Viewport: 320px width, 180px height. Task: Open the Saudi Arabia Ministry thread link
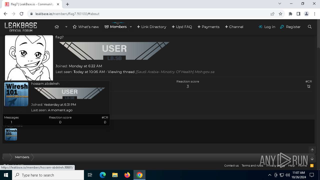coord(175,72)
